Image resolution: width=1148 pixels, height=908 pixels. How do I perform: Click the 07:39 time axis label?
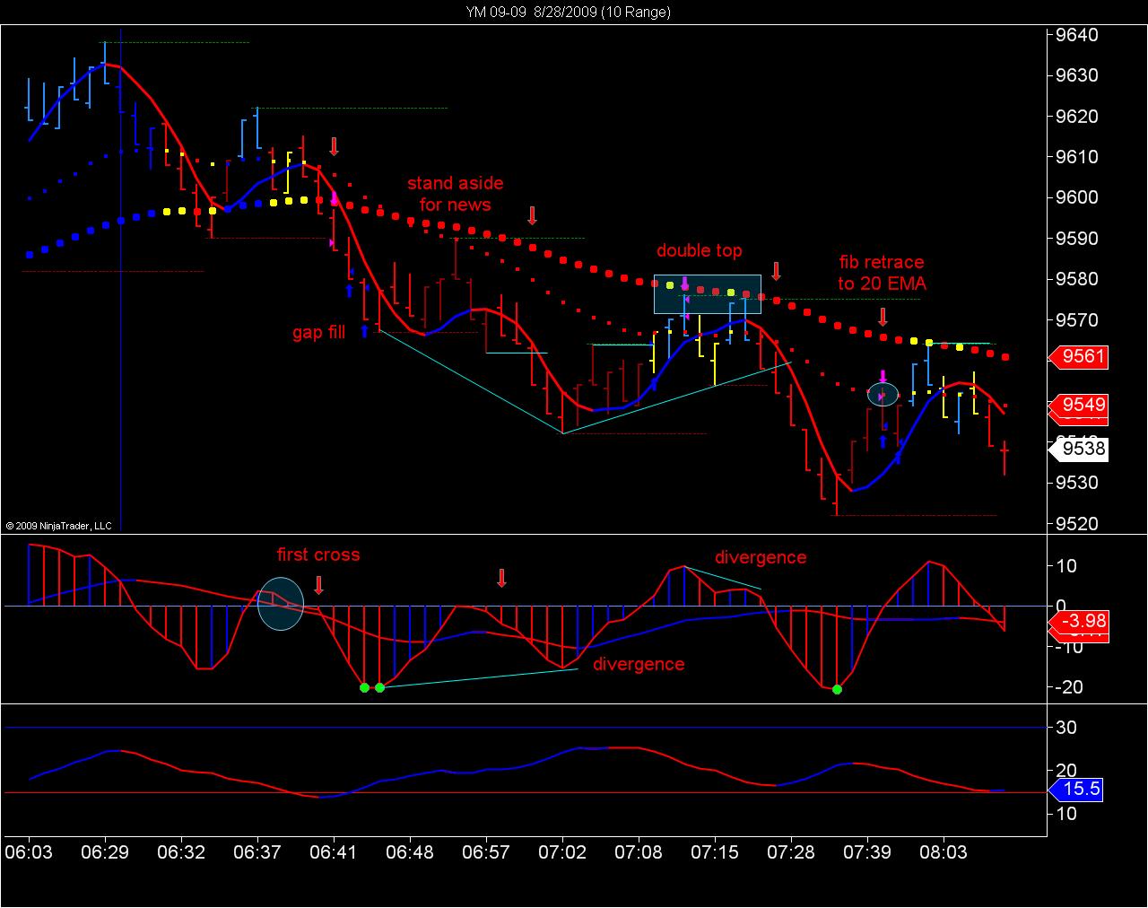pyautogui.click(x=867, y=851)
